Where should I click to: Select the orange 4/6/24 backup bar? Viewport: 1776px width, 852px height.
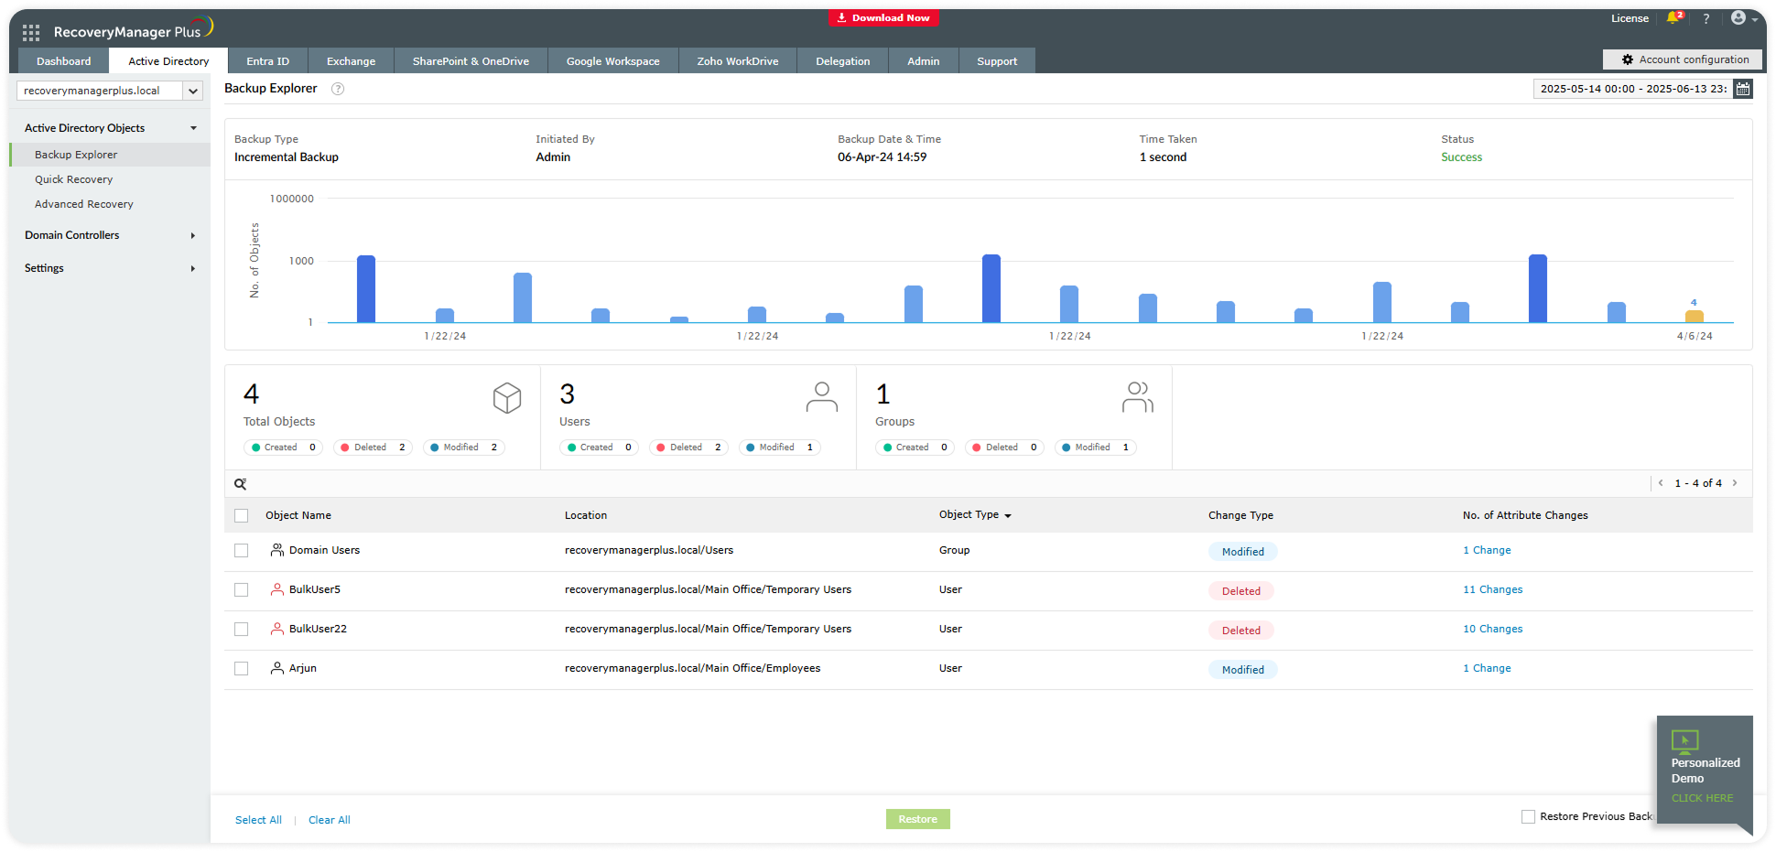tap(1694, 317)
